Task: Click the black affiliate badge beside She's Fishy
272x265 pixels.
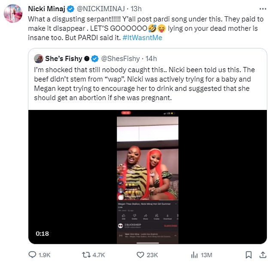Action: (87, 59)
